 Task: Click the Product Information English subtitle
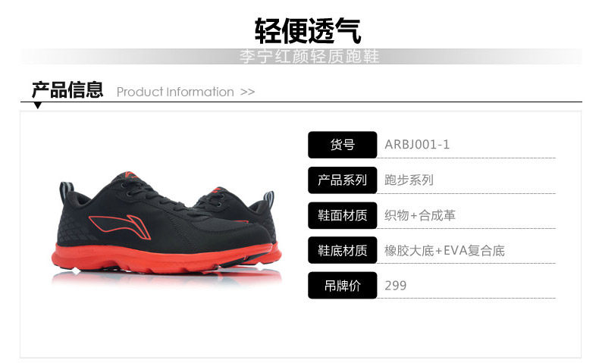[x=175, y=92]
